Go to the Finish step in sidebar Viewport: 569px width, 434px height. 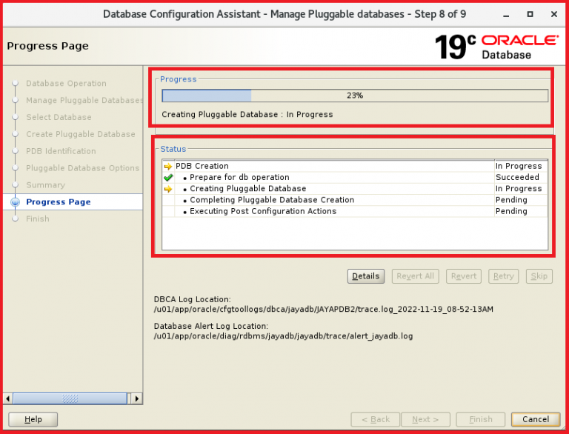click(x=37, y=218)
